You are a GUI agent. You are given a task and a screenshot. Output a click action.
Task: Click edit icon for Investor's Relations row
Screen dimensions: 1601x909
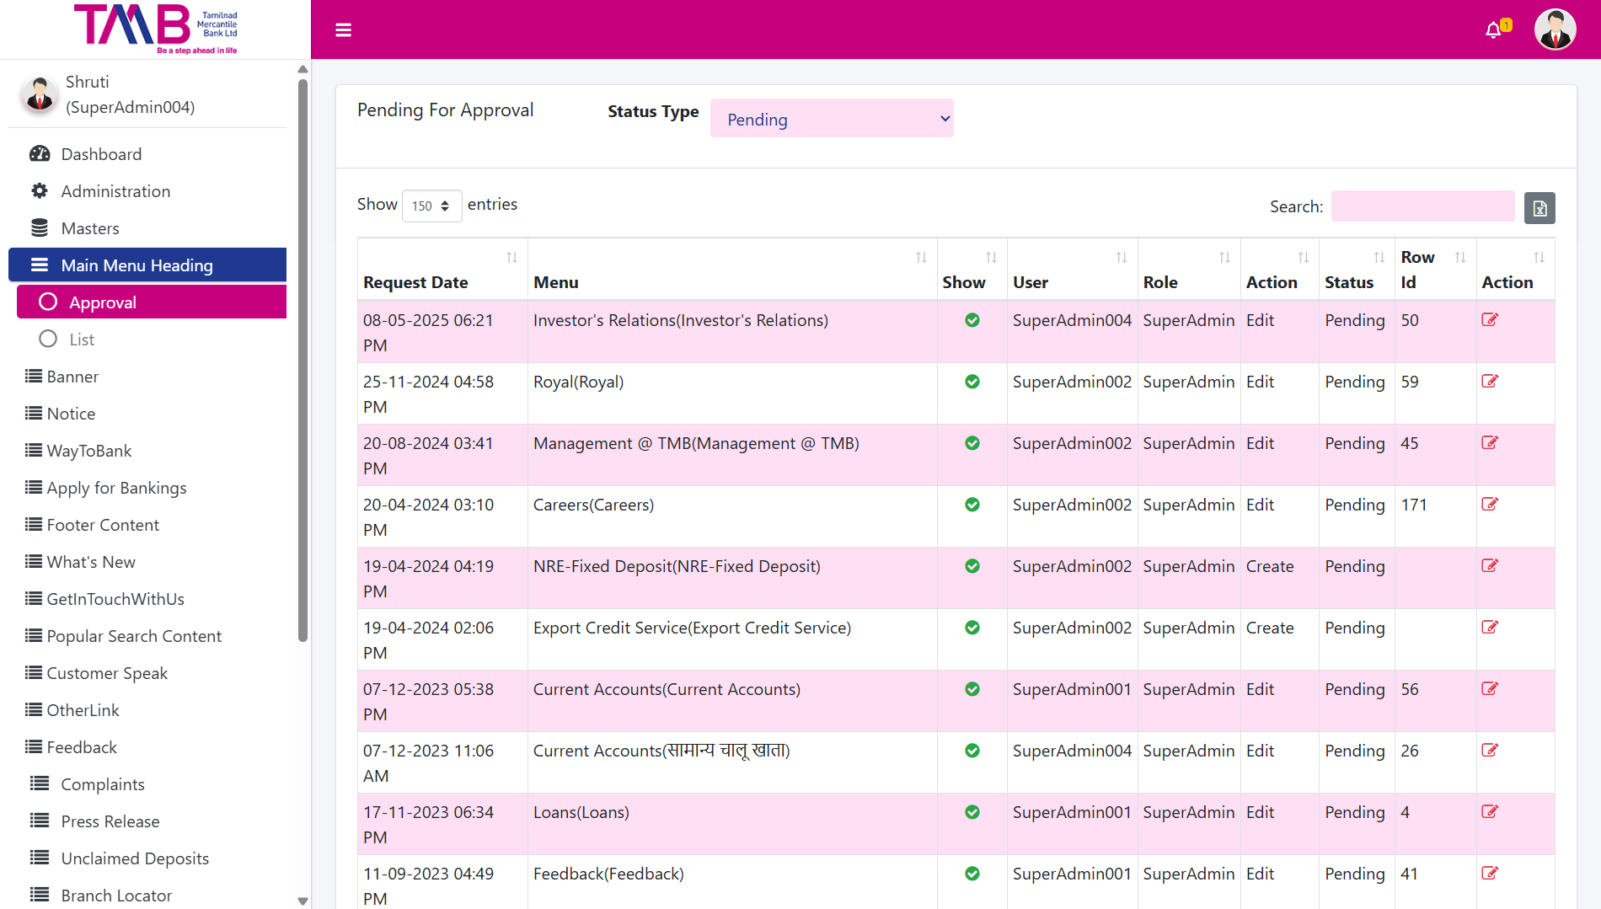coord(1489,320)
